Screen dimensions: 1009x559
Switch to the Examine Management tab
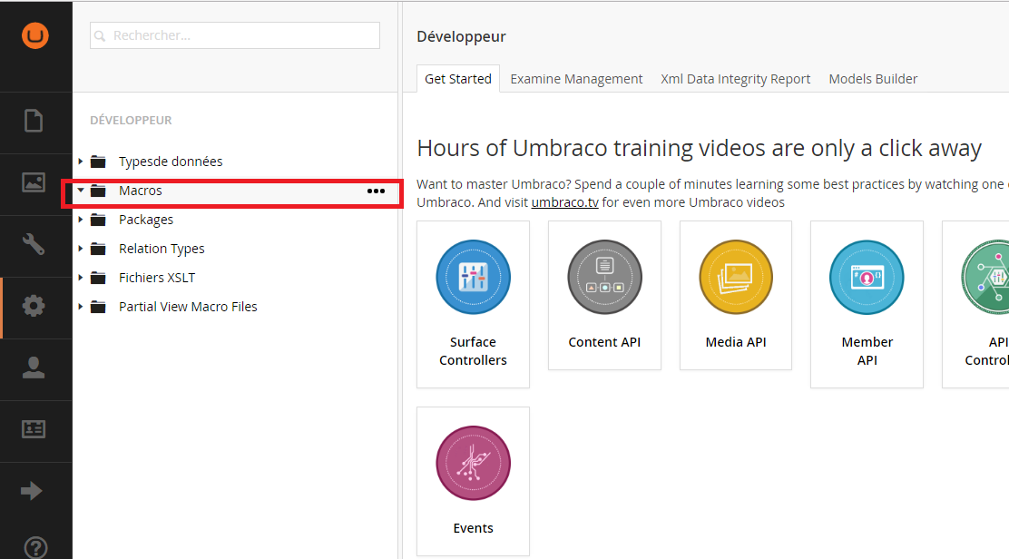tap(576, 78)
